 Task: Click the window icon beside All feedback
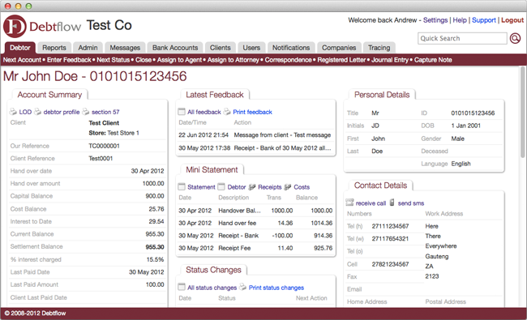[182, 112]
